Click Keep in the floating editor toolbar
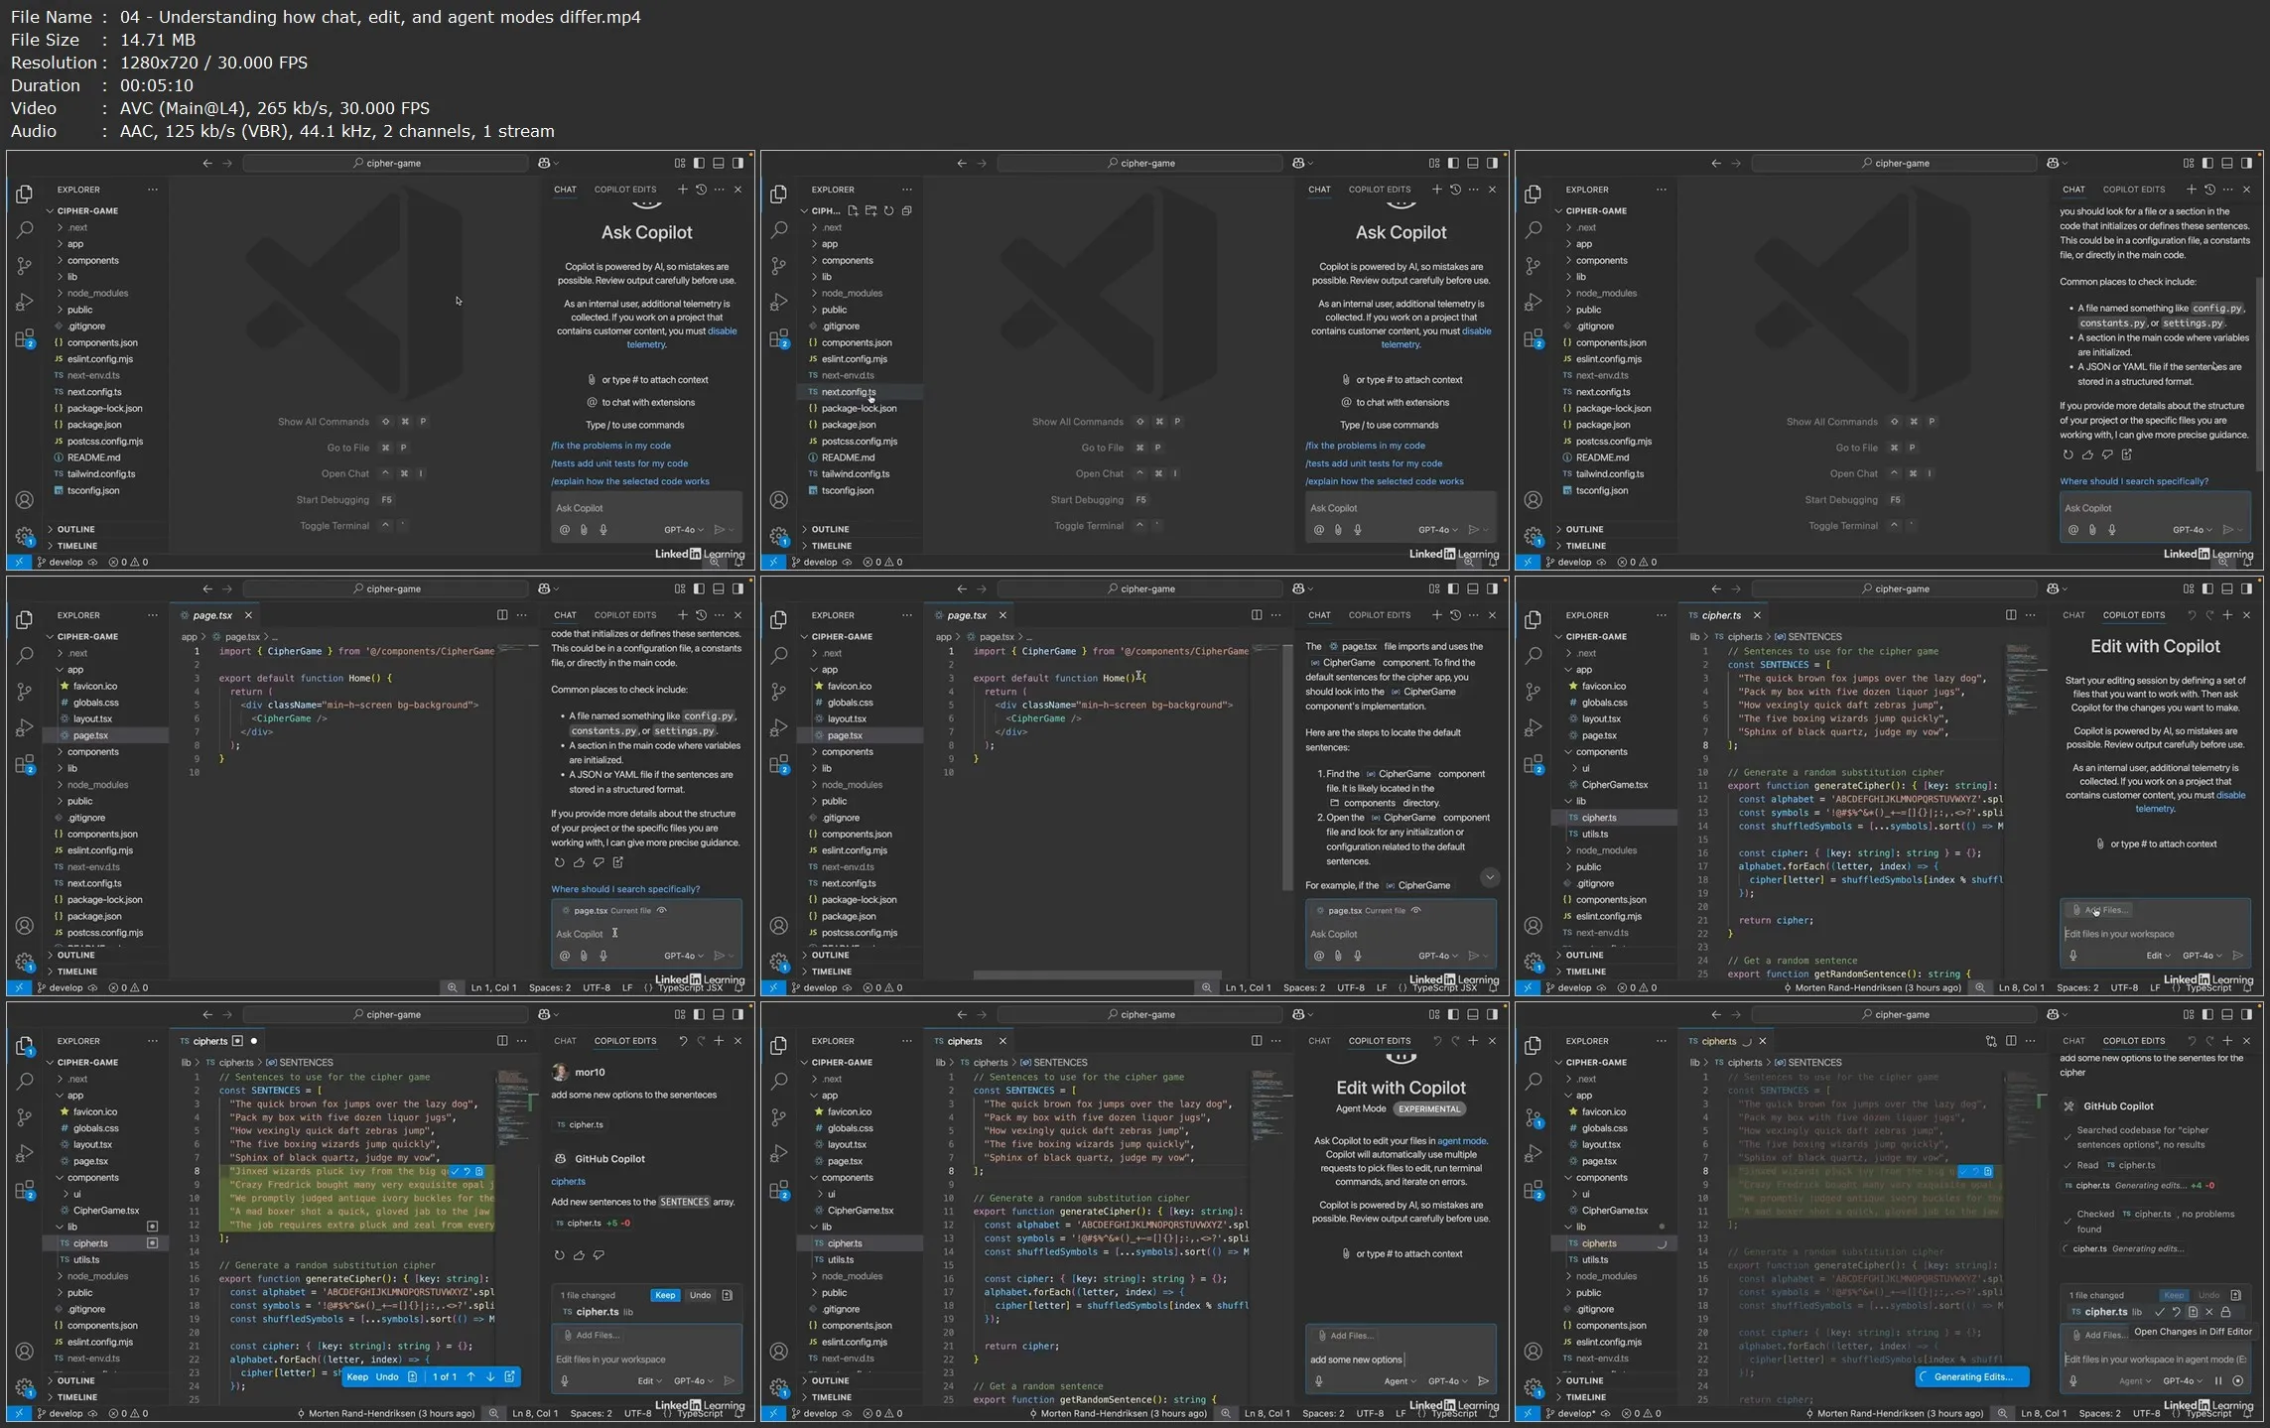Screen dimensions: 2270x1428 (357, 1376)
